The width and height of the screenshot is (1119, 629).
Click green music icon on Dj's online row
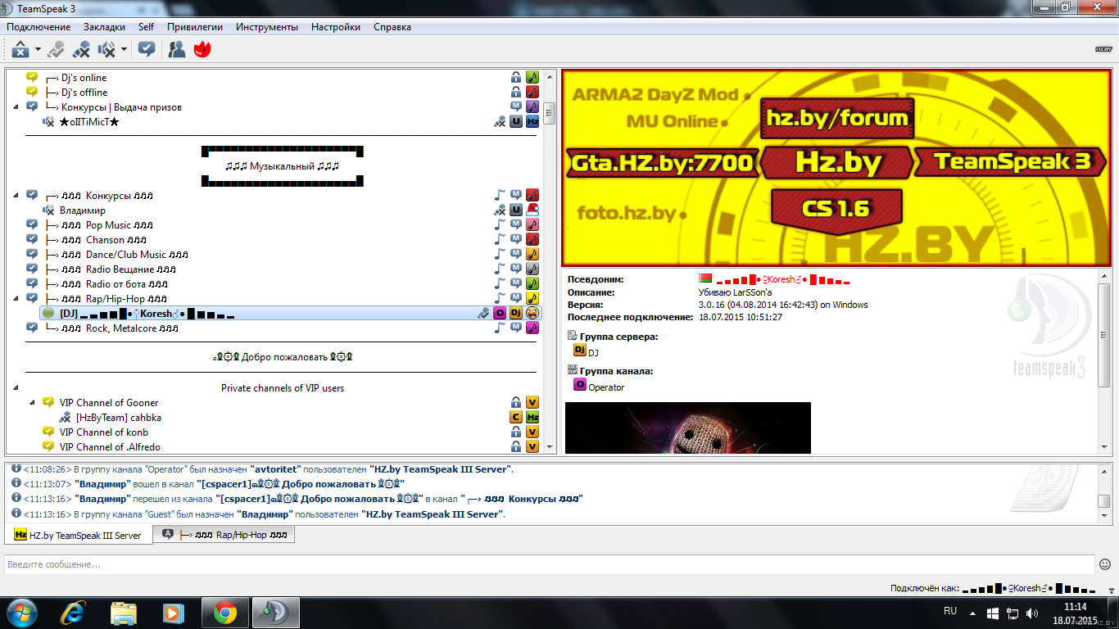pos(532,78)
